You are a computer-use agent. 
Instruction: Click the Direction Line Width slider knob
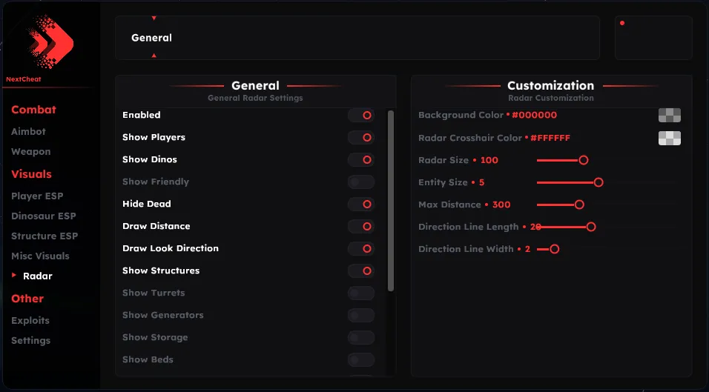pyautogui.click(x=554, y=249)
